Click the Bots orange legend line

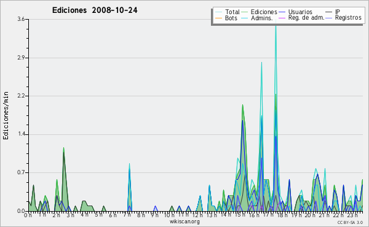tap(218, 18)
